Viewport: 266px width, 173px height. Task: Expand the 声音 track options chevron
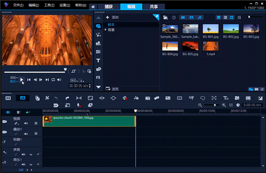click(31, 154)
